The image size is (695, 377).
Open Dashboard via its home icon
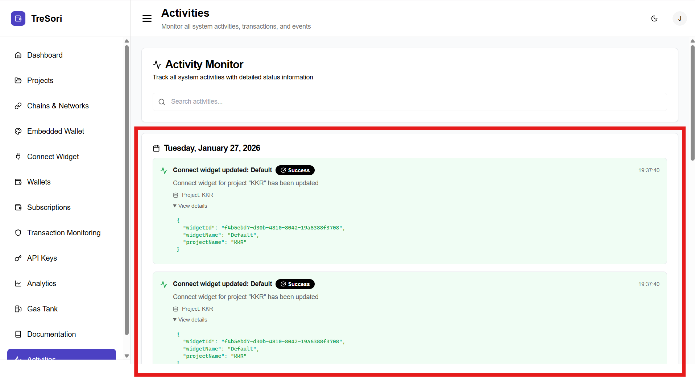coord(18,55)
